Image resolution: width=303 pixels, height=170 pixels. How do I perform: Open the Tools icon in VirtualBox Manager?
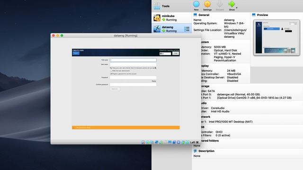pos(157,6)
